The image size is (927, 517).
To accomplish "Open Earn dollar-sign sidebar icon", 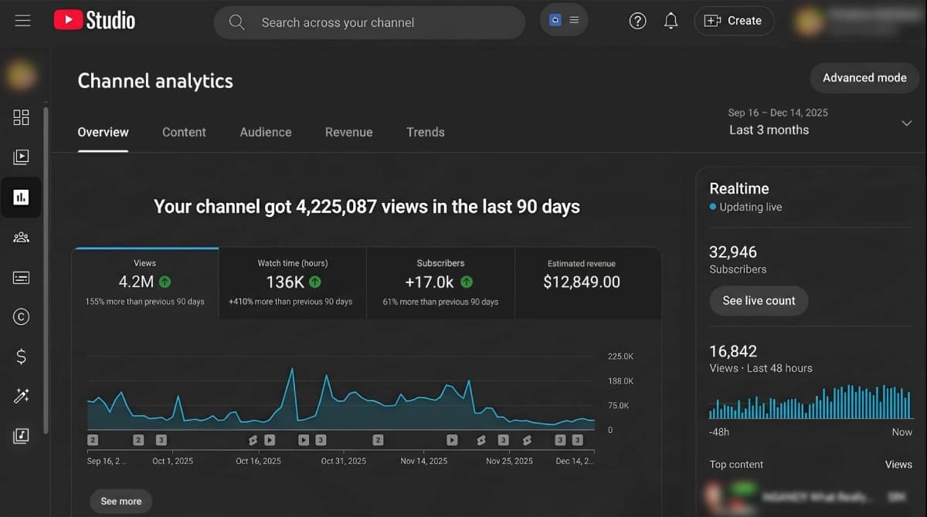I will [x=22, y=356].
